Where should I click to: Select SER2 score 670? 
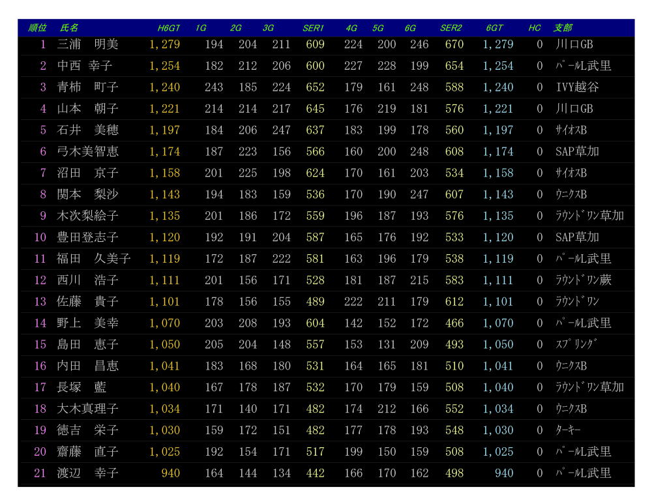click(454, 44)
